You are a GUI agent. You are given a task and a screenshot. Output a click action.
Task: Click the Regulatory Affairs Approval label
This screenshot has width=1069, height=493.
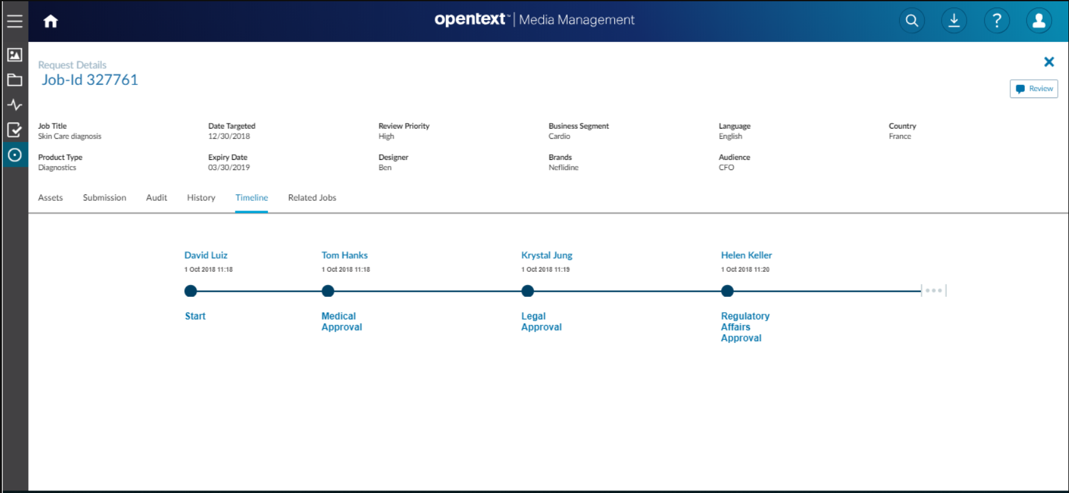pyautogui.click(x=746, y=327)
